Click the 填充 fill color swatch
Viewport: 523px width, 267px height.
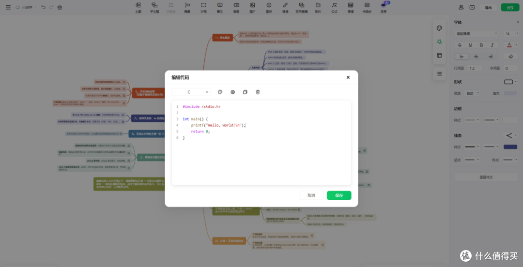click(511, 93)
